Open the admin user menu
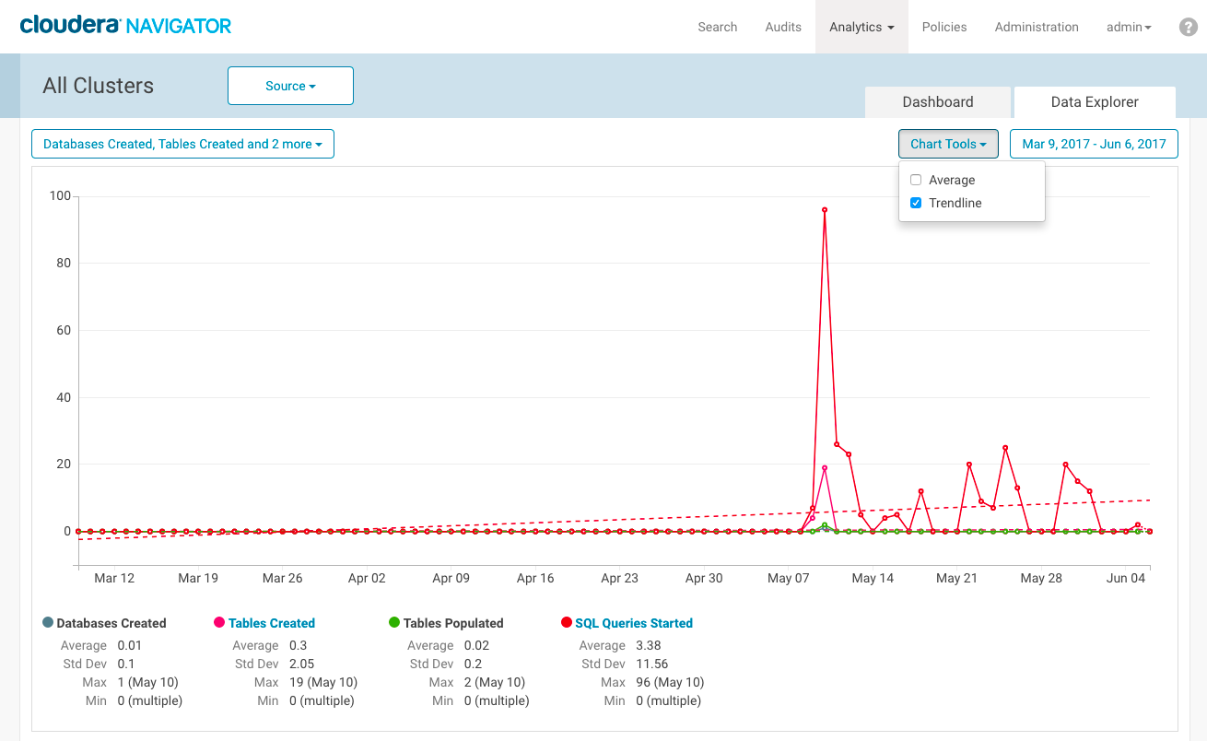Screen dimensions: 1207x741 pyautogui.click(x=1129, y=27)
